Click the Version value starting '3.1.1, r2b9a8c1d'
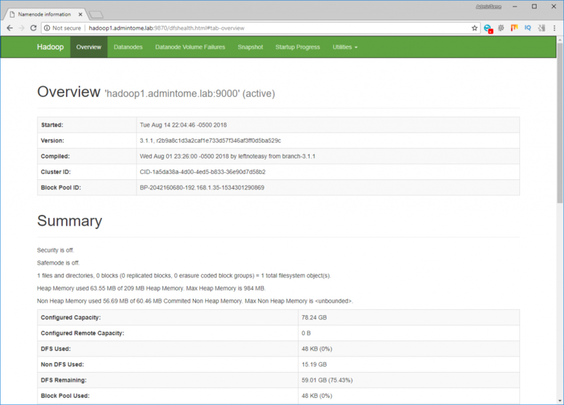564x405 pixels. (x=211, y=141)
